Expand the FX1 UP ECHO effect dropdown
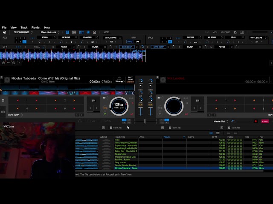This screenshot has width=273, height=204. (x=76, y=37)
